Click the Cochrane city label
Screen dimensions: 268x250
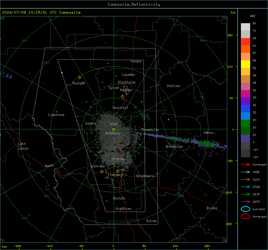point(97,166)
